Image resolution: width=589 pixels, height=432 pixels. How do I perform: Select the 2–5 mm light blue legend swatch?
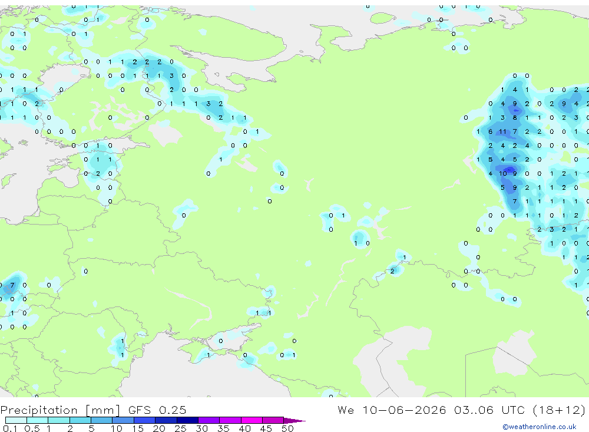[x=80, y=420]
